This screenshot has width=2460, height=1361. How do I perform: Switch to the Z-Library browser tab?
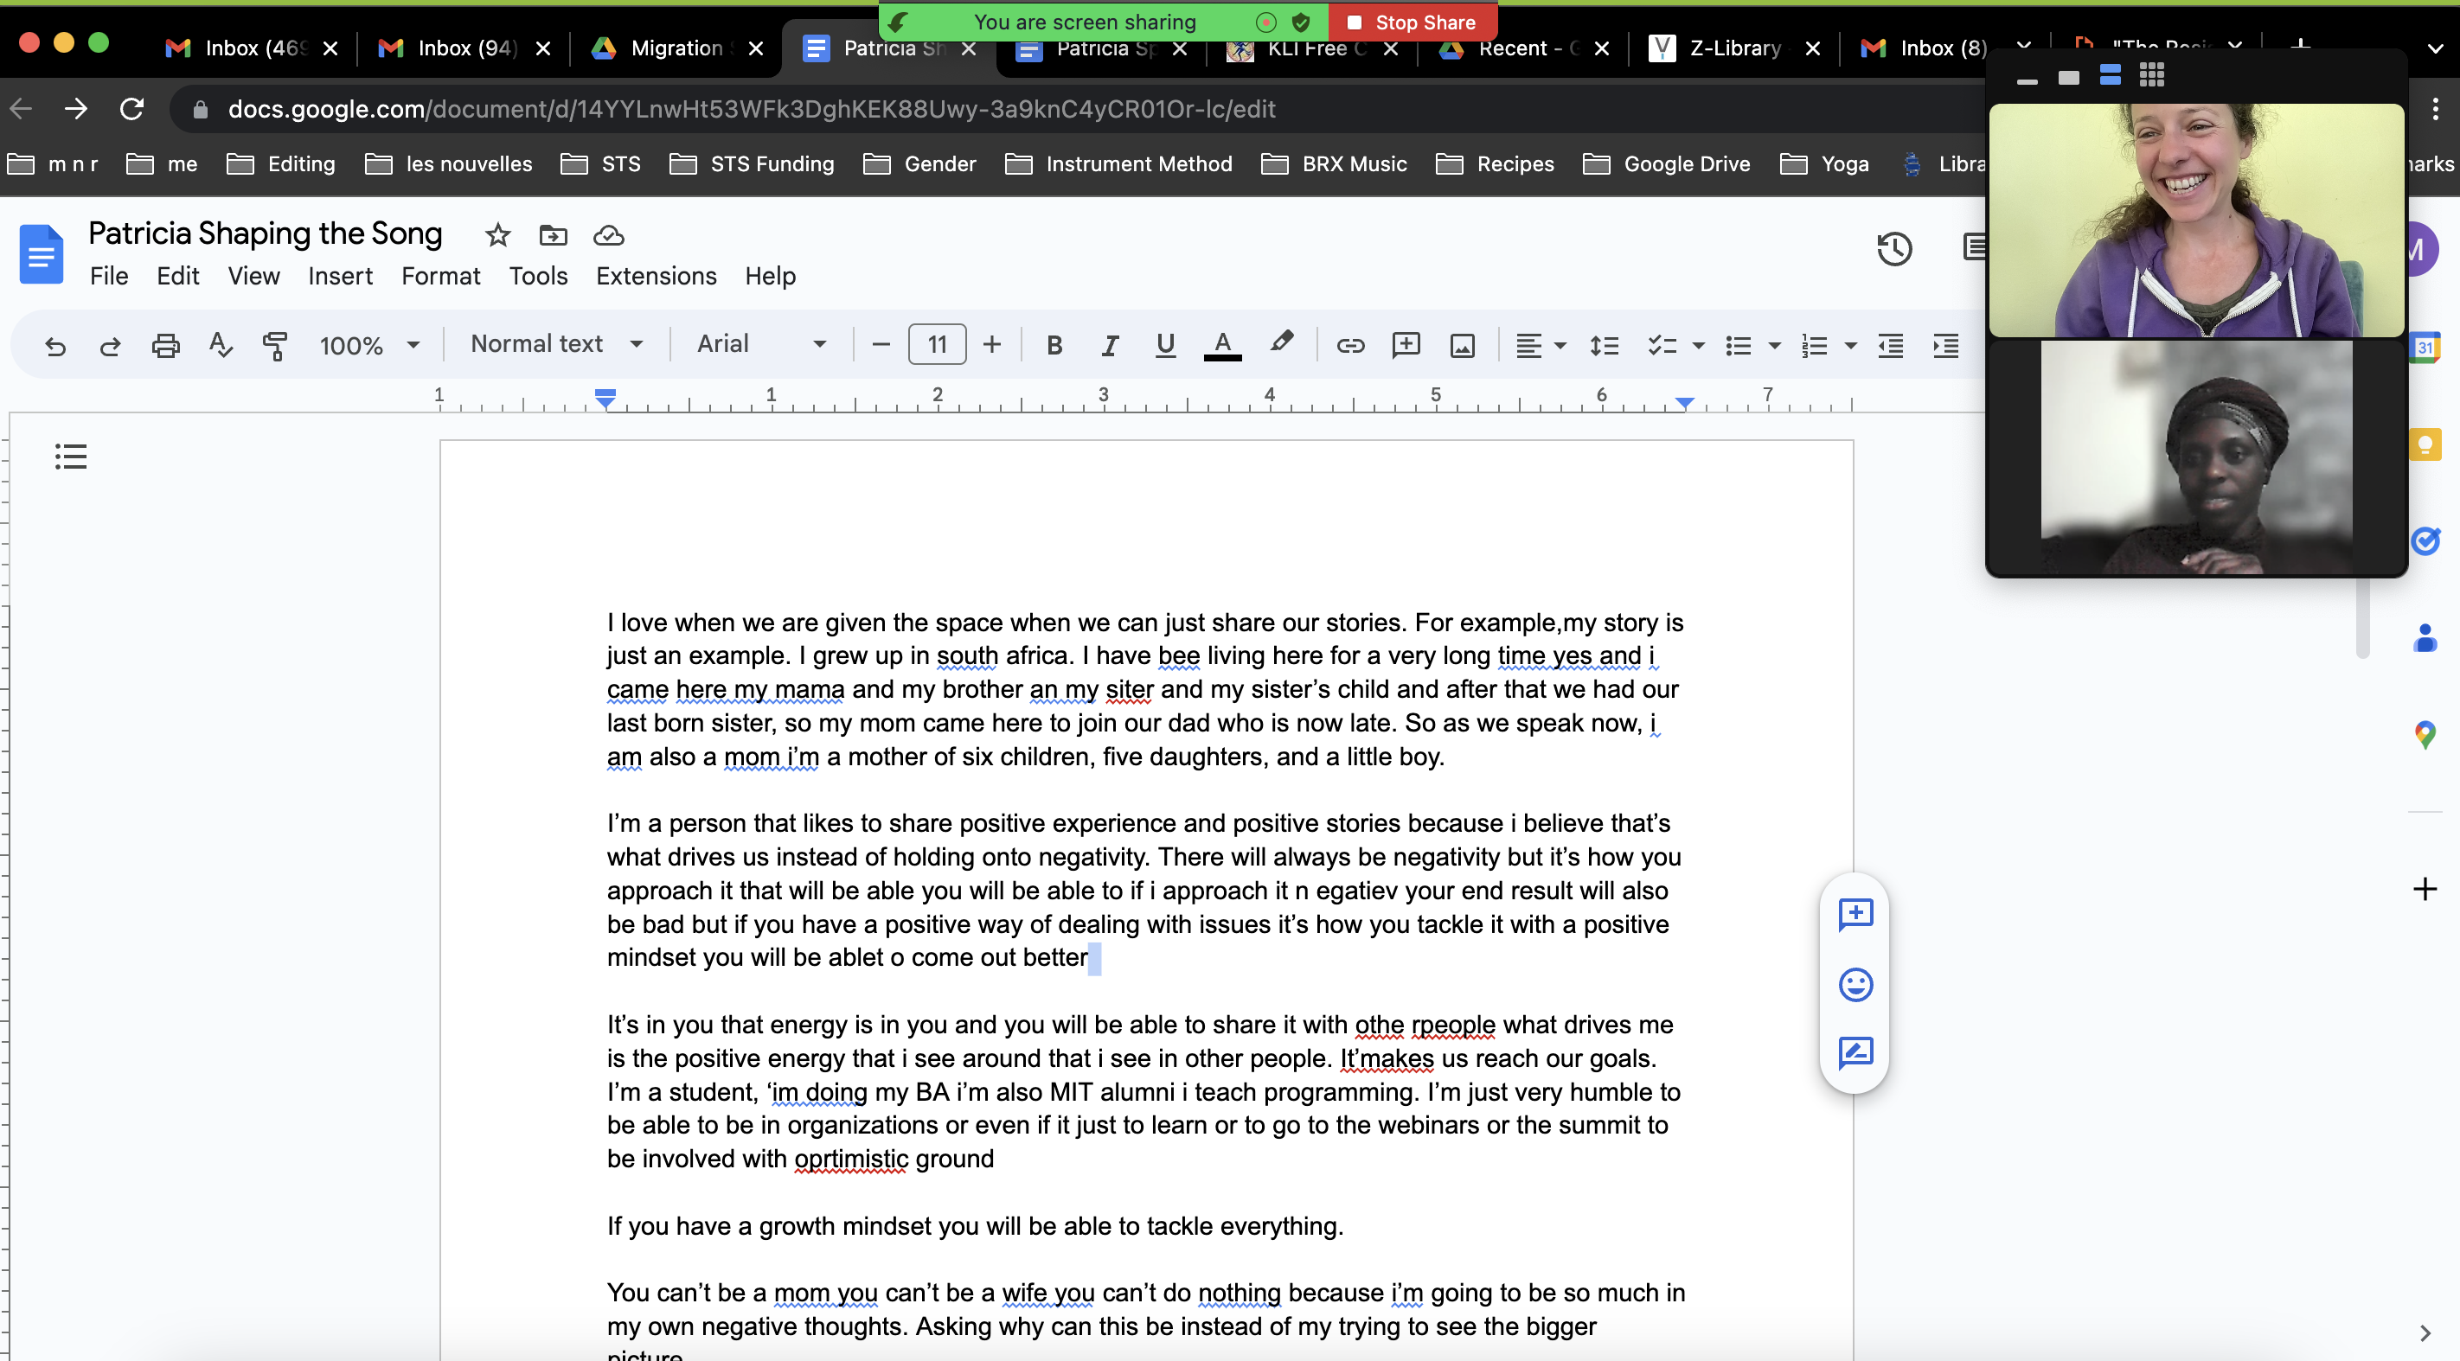1733,48
